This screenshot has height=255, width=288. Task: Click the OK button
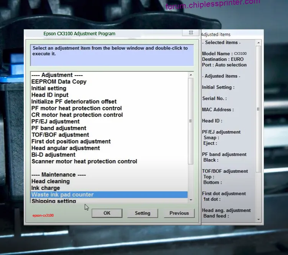107,213
